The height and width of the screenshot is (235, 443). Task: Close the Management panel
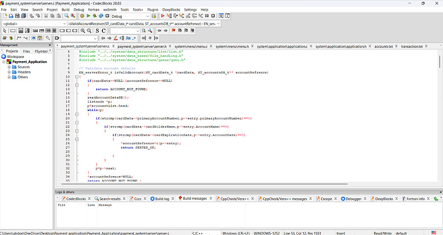pos(50,45)
